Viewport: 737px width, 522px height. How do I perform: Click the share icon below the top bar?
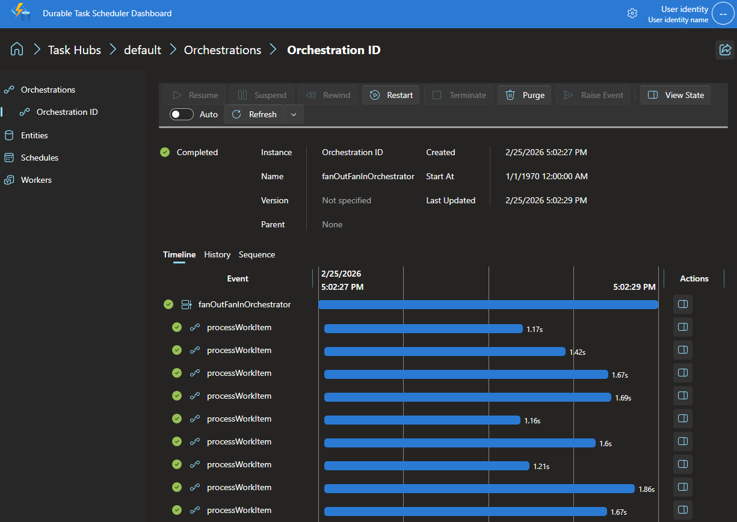point(725,49)
